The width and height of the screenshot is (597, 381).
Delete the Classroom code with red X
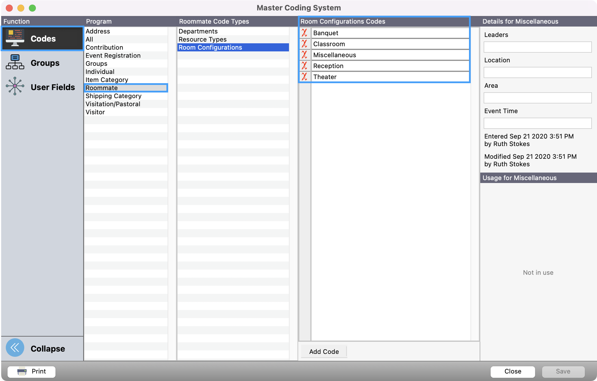(305, 44)
